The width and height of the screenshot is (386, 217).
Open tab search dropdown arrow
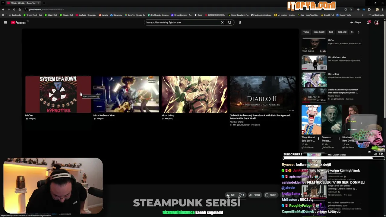click(x=3, y=3)
